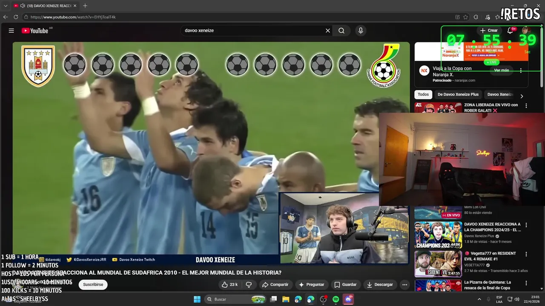Show more filter chips with arrow
The height and width of the screenshot is (306, 545).
coord(522,96)
